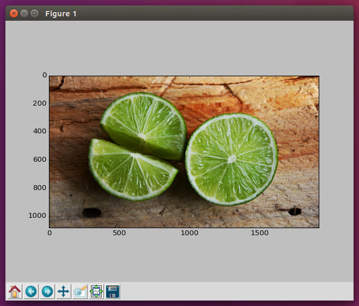This screenshot has height=306, width=359.
Task: Click the x-axis tick label 1000
Action: [189, 233]
